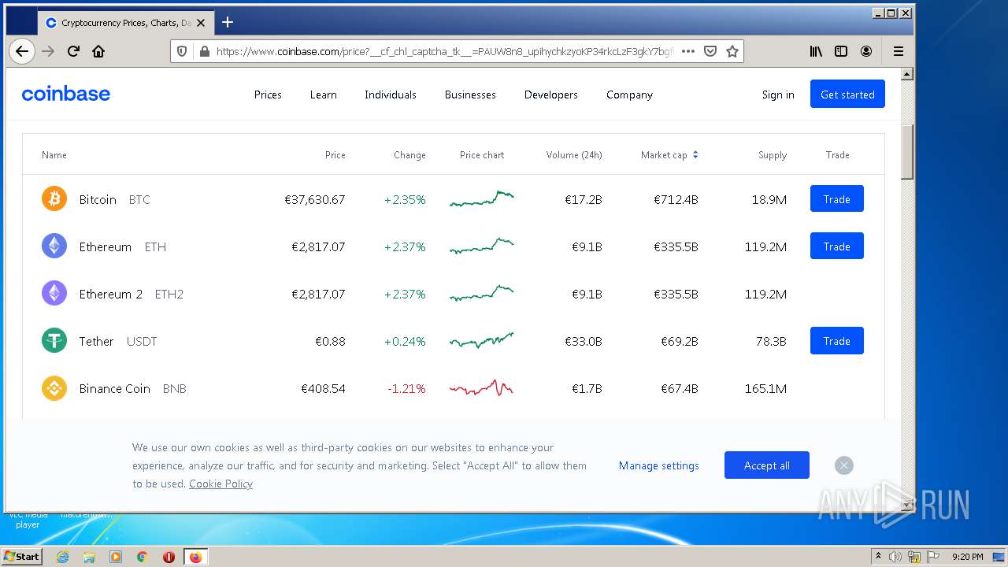Click the volume speaker tray icon
Image resolution: width=1008 pixels, height=567 pixels.
pos(895,557)
